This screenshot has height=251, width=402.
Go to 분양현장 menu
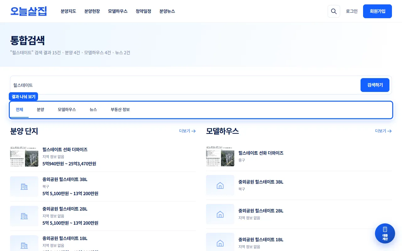click(92, 11)
